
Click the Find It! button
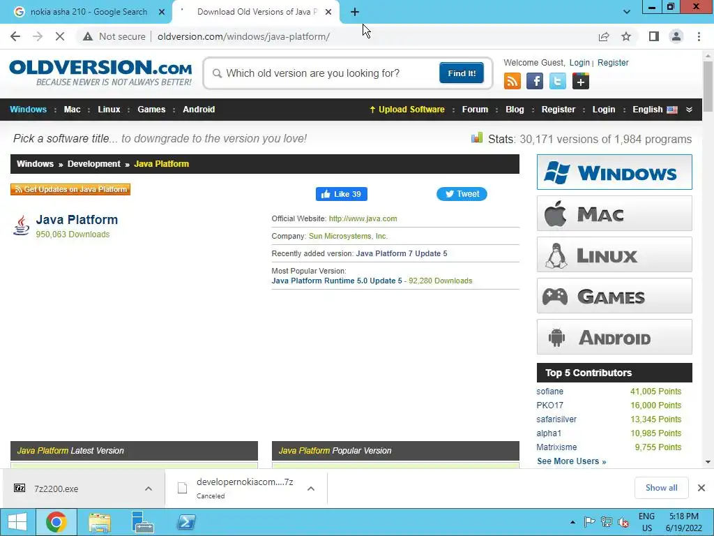click(462, 73)
